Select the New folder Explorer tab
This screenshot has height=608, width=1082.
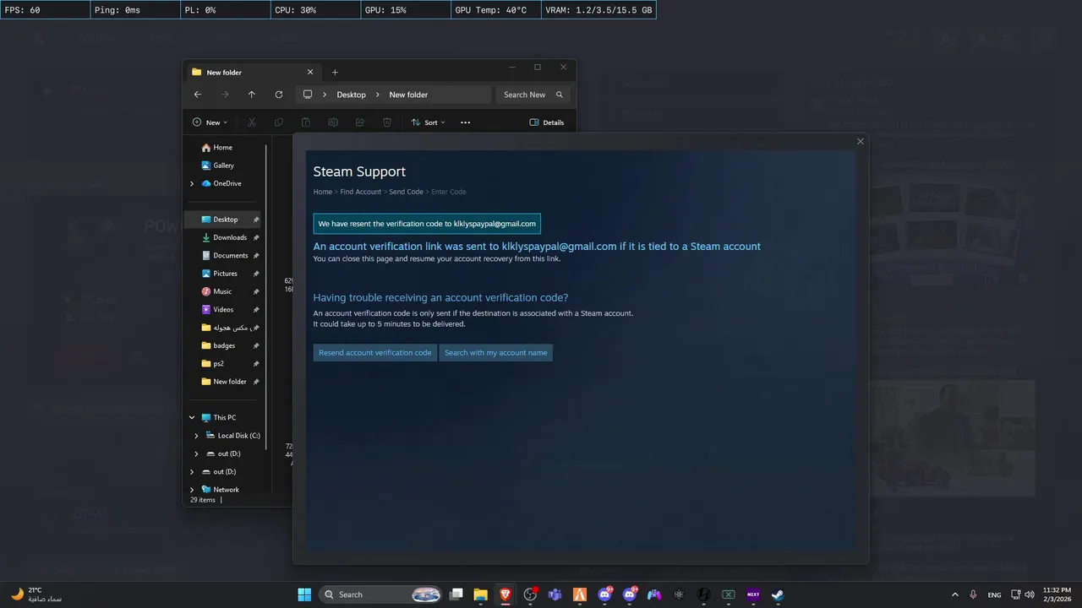(252, 73)
